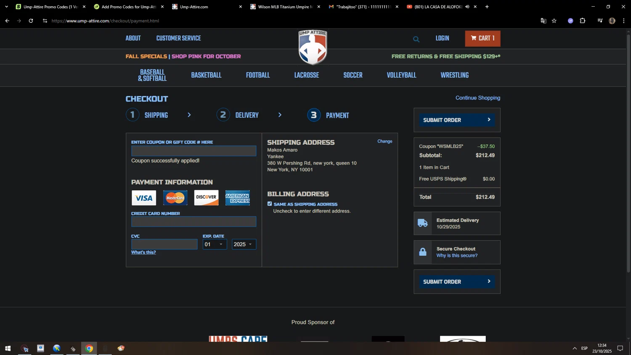Open the Fall Specials promo link
The height and width of the screenshot is (355, 631).
146,56
